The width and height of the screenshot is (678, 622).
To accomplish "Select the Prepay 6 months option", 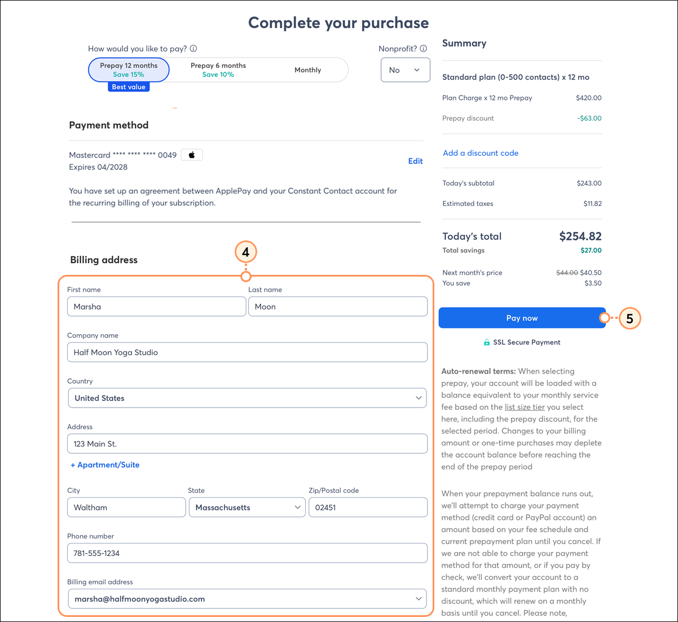I will (x=218, y=69).
